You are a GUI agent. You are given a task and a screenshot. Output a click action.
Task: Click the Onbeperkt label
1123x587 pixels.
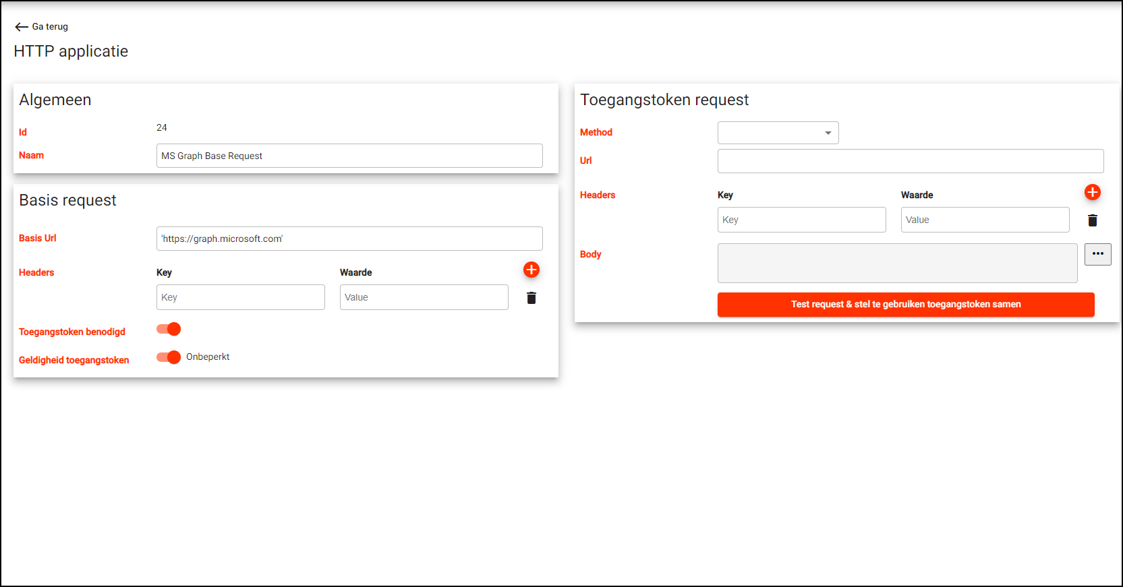(x=208, y=357)
